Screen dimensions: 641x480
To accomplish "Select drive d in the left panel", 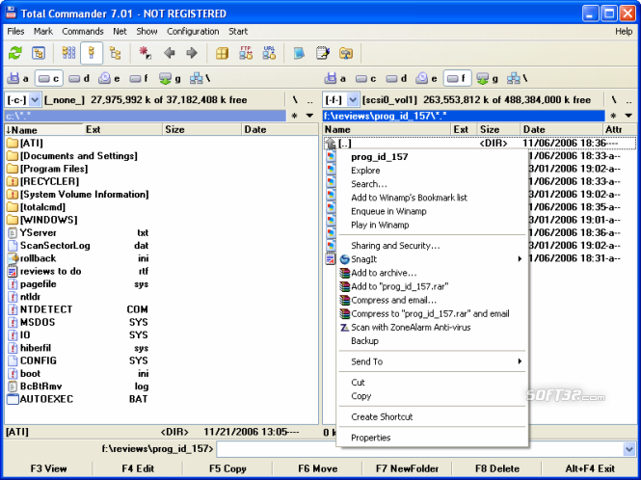I will click(79, 78).
